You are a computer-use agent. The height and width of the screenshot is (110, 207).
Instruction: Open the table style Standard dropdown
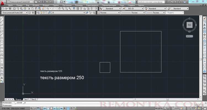(x=165, y=9)
